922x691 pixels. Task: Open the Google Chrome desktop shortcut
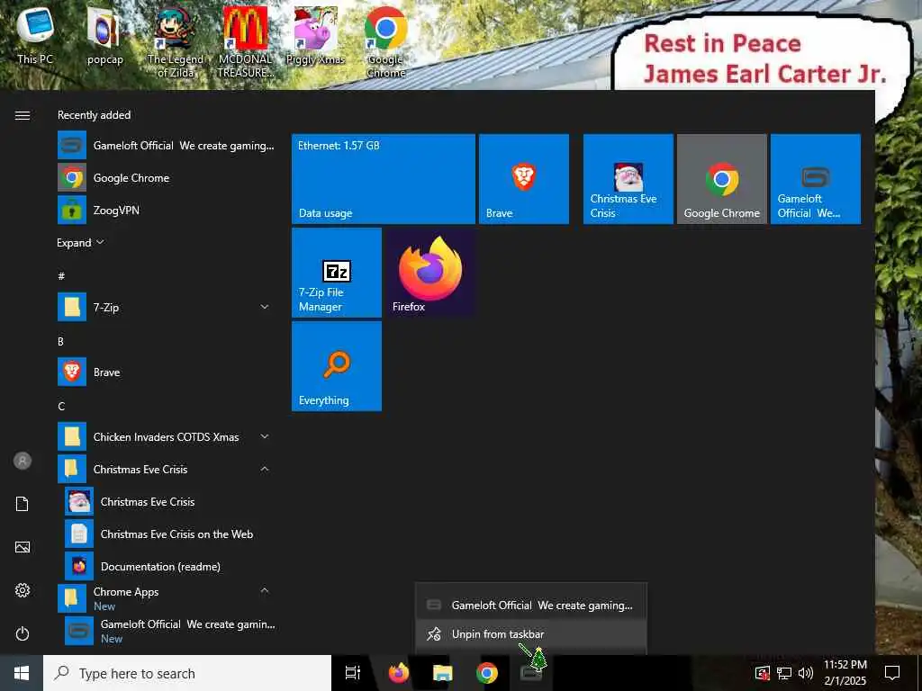coord(385,41)
